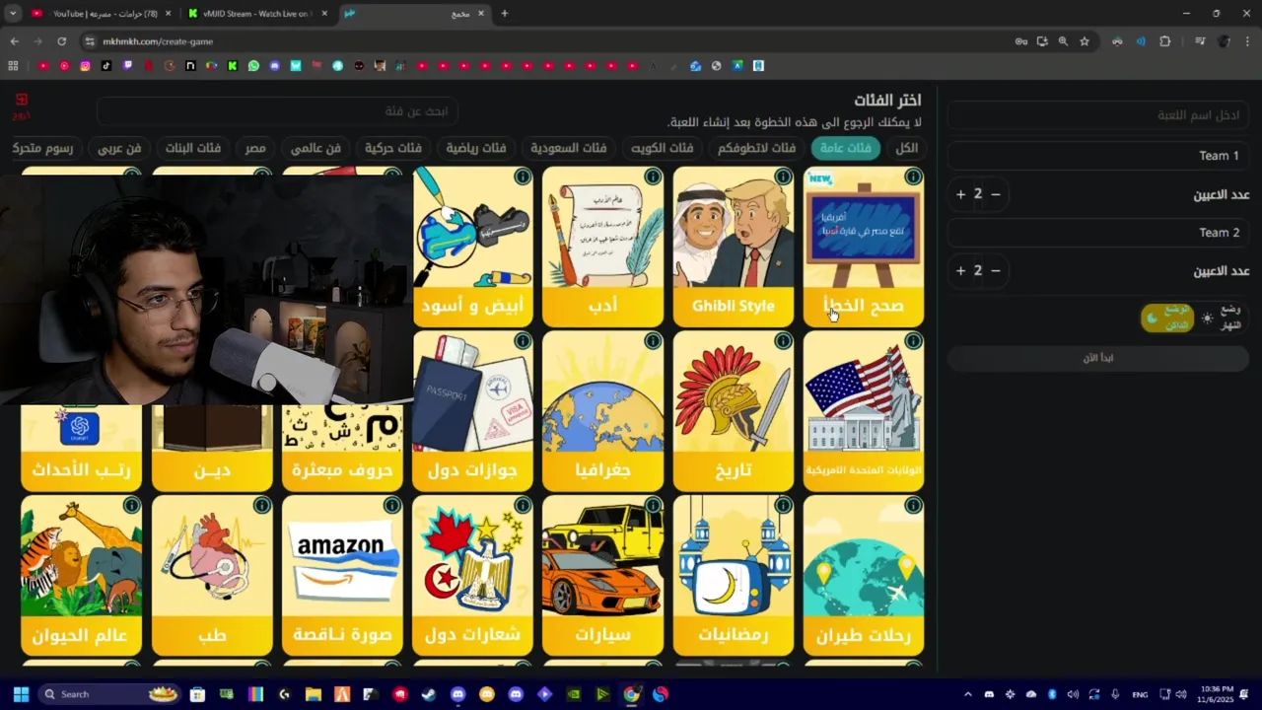The width and height of the screenshot is (1262, 710).
Task: Open info icon on سيارات card
Action: (x=653, y=505)
